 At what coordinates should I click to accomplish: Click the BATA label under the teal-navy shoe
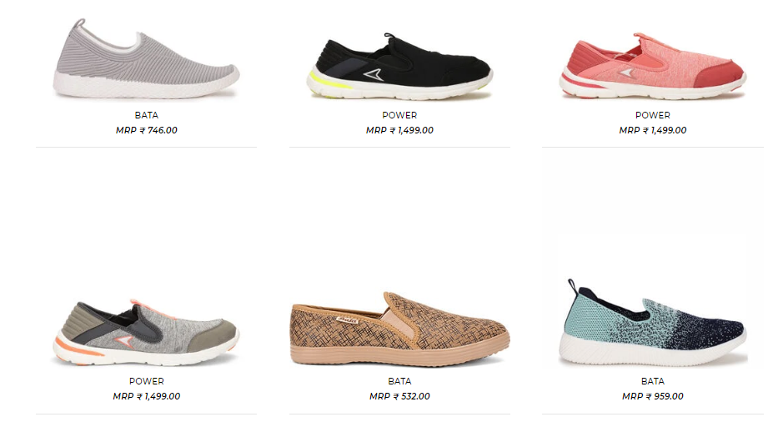coord(653,381)
